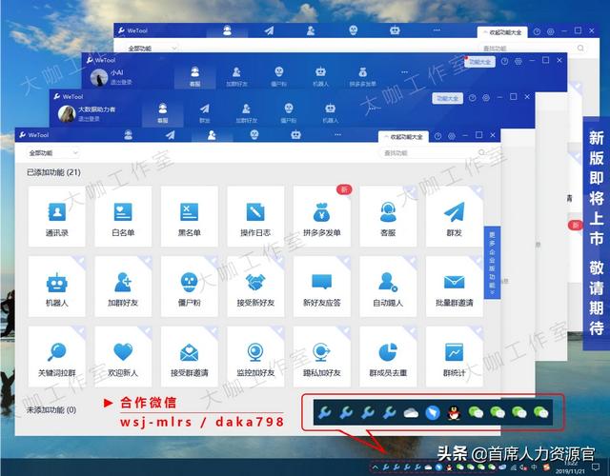610x476 pixels.
Task: Open help question-mark icon in front window
Action: (437, 136)
